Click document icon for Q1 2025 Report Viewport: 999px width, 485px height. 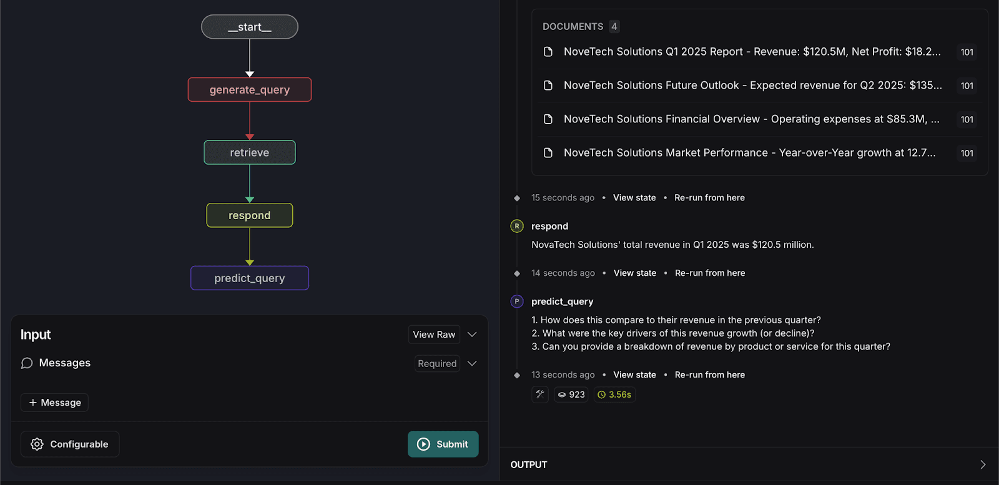click(548, 52)
